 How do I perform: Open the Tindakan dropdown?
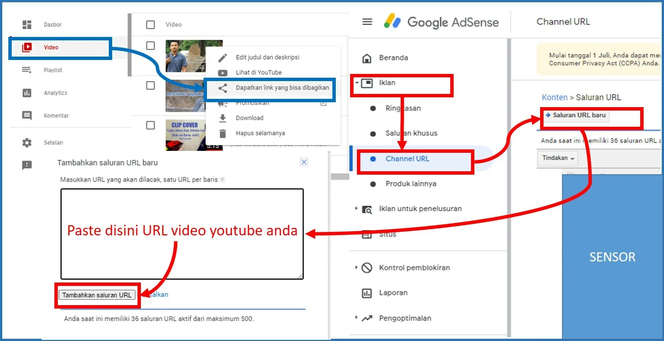coord(557,158)
